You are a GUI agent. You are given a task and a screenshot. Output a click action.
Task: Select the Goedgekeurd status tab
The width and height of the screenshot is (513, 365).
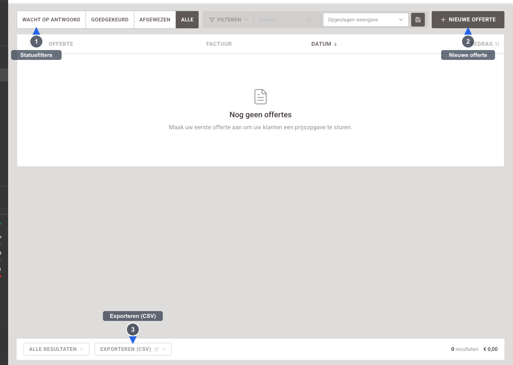point(110,20)
